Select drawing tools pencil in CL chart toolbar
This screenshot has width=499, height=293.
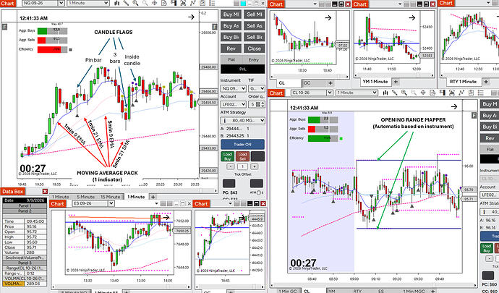395,93
